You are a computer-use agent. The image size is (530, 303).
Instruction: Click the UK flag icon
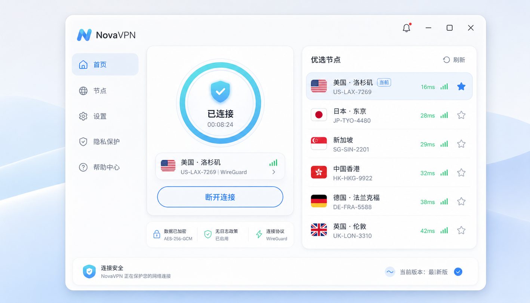[x=319, y=230]
